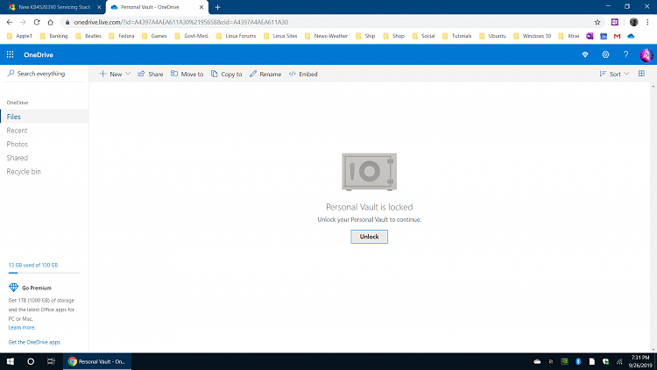This screenshot has width=657, height=370.
Task: Open the Fedora bookmarks folder
Action: click(x=122, y=36)
